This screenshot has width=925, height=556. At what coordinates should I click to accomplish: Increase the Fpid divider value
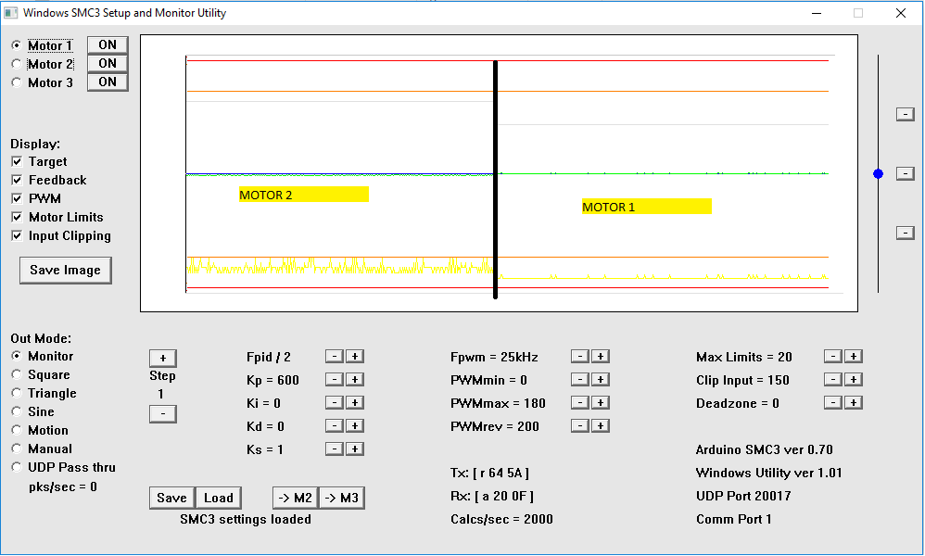tap(355, 356)
